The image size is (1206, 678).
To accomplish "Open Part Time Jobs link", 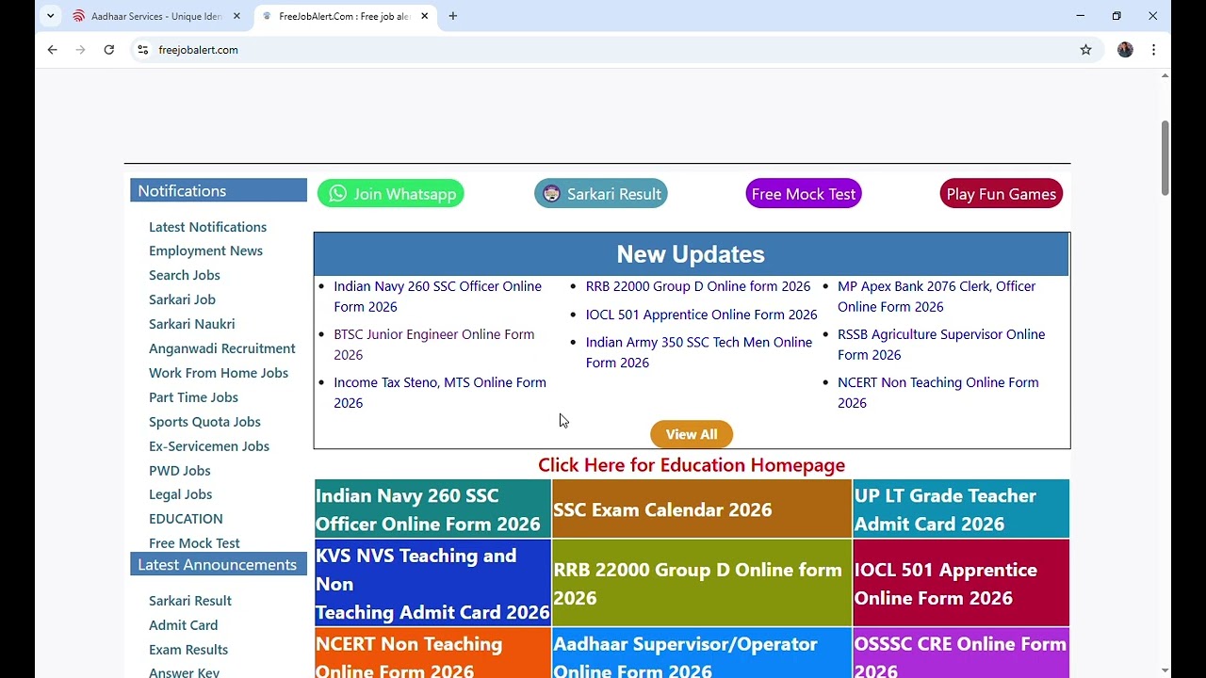I will pos(193,397).
